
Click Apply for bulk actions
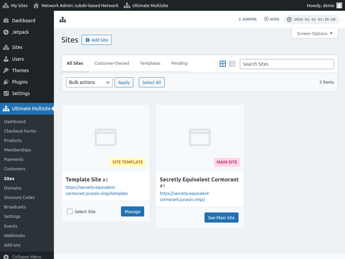tap(124, 82)
